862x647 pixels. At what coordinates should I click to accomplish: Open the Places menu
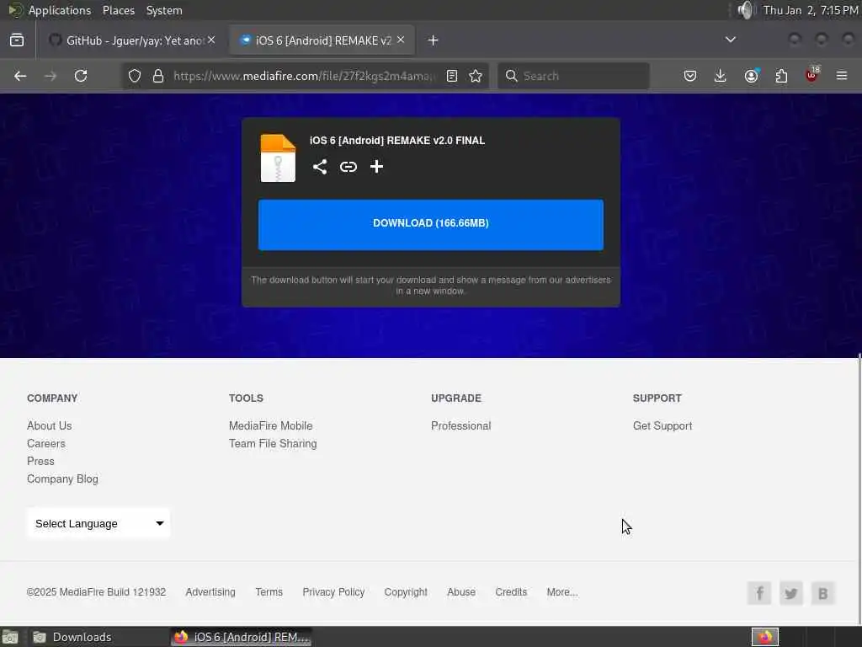pos(118,10)
